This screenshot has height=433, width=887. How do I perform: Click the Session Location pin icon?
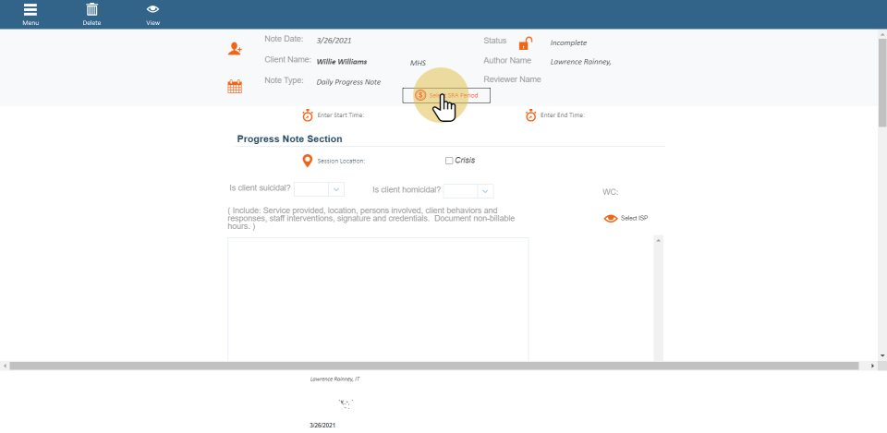[308, 161]
